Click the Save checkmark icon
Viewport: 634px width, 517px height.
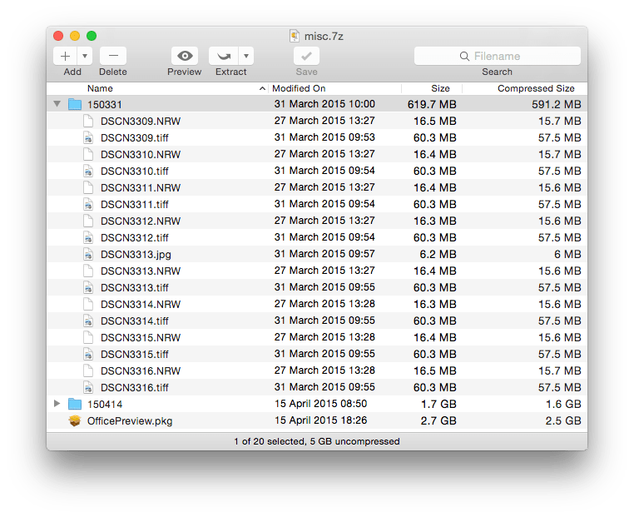pos(306,56)
